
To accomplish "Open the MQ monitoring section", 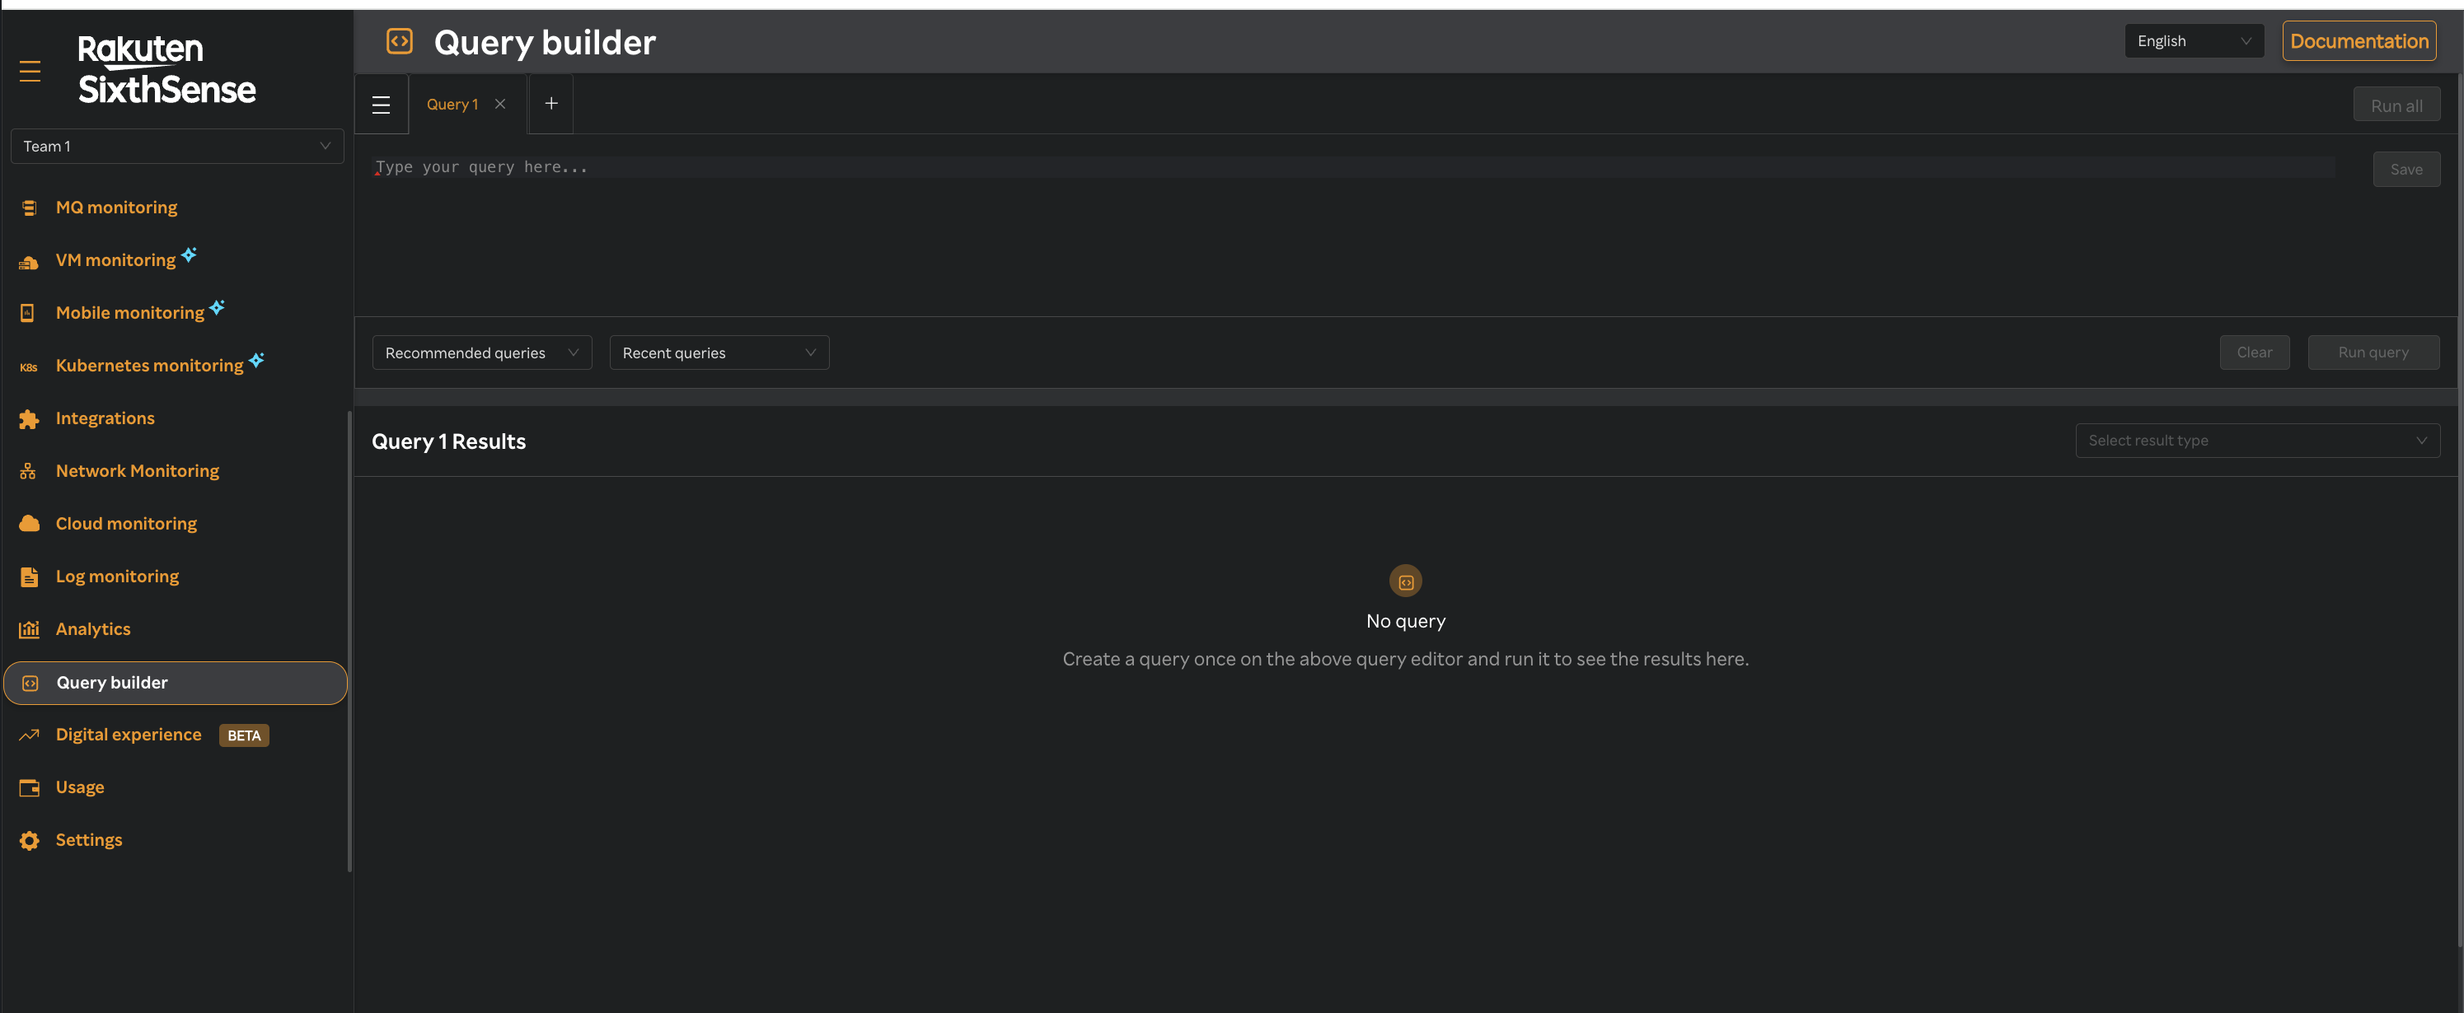I will point(115,207).
